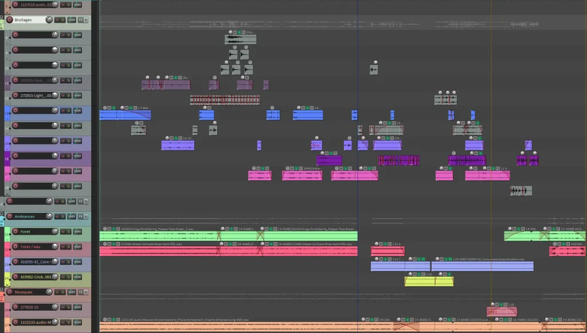Adjust the volume knob on Musiques track
Screen dimensions: 587x333
point(49,292)
